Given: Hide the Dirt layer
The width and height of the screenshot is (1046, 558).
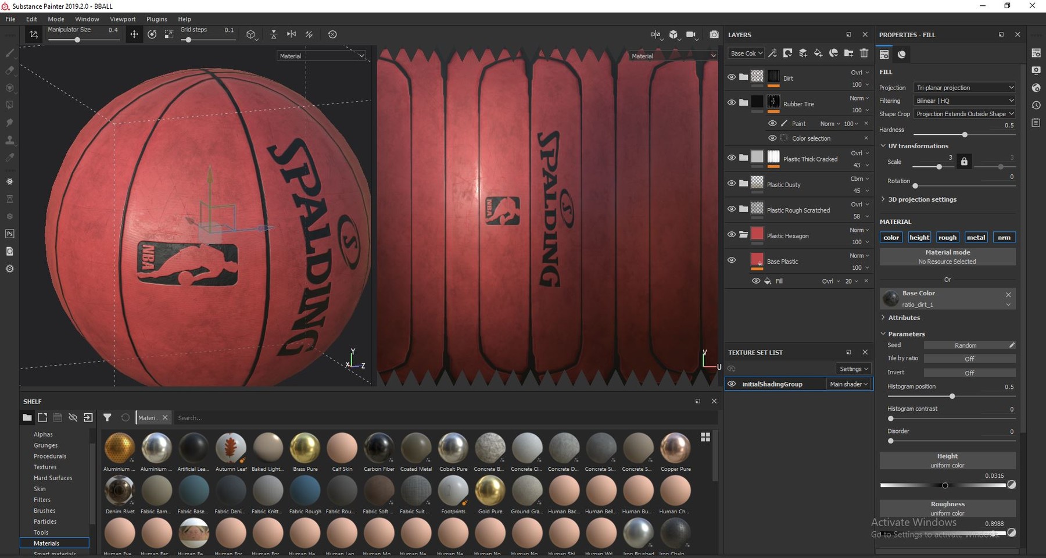Looking at the screenshot, I should click(732, 77).
